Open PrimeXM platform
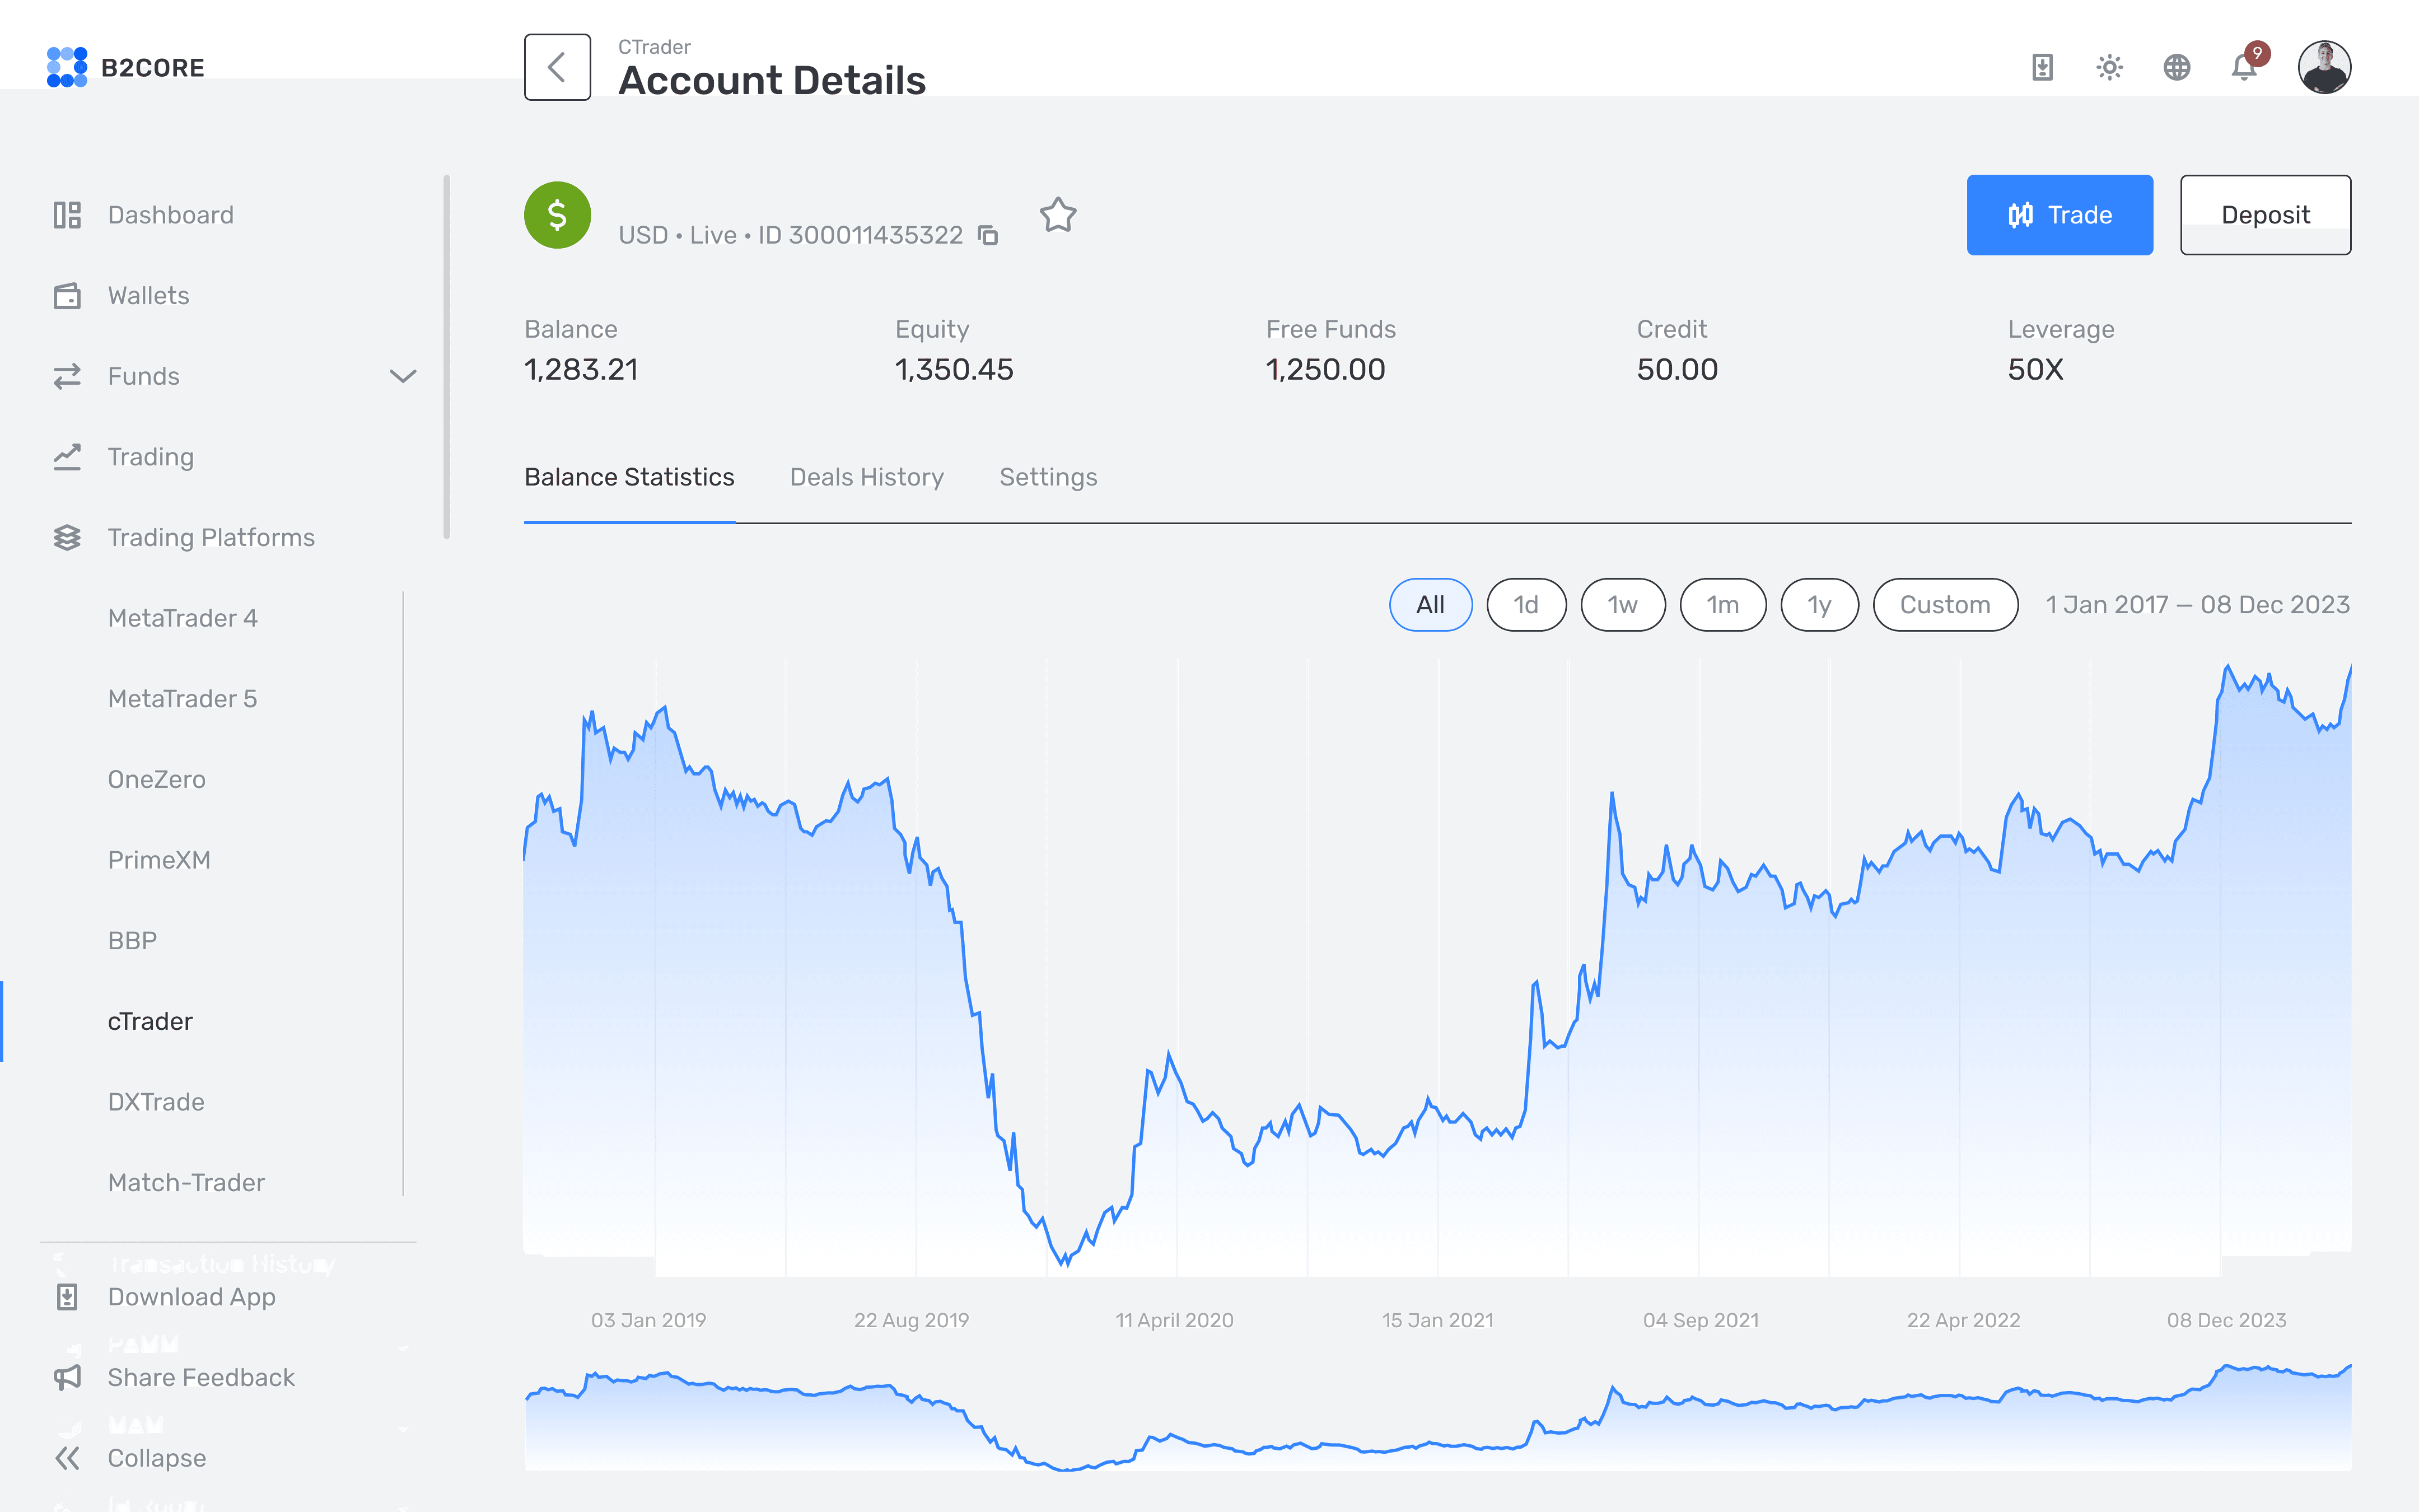 [159, 860]
